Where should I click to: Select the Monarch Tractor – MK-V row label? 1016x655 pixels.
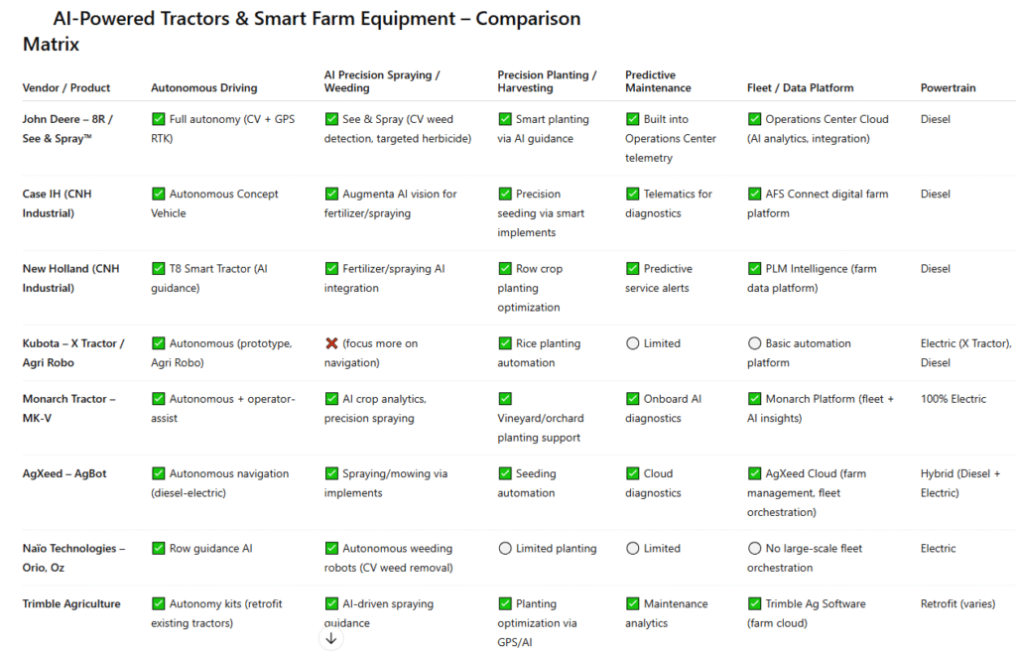68,408
